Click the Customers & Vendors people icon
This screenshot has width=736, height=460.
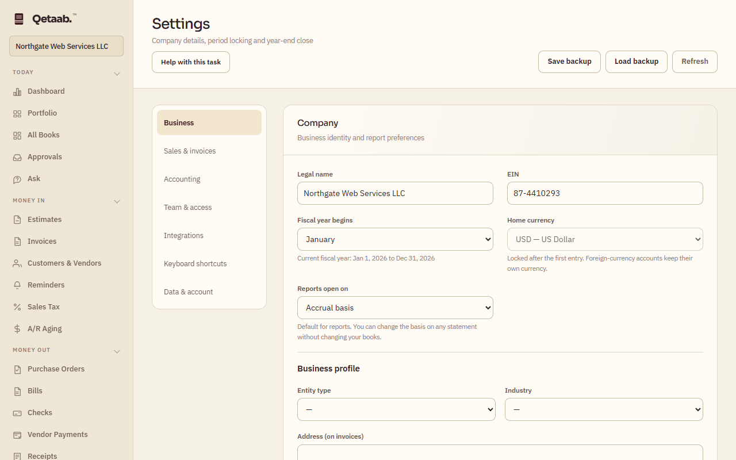[17, 263]
